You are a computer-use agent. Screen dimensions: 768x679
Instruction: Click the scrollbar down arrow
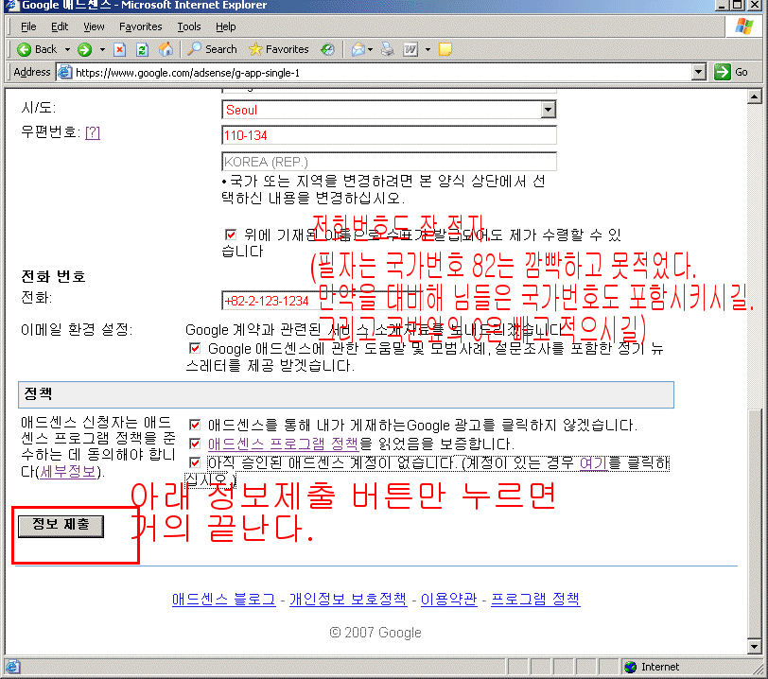(755, 646)
